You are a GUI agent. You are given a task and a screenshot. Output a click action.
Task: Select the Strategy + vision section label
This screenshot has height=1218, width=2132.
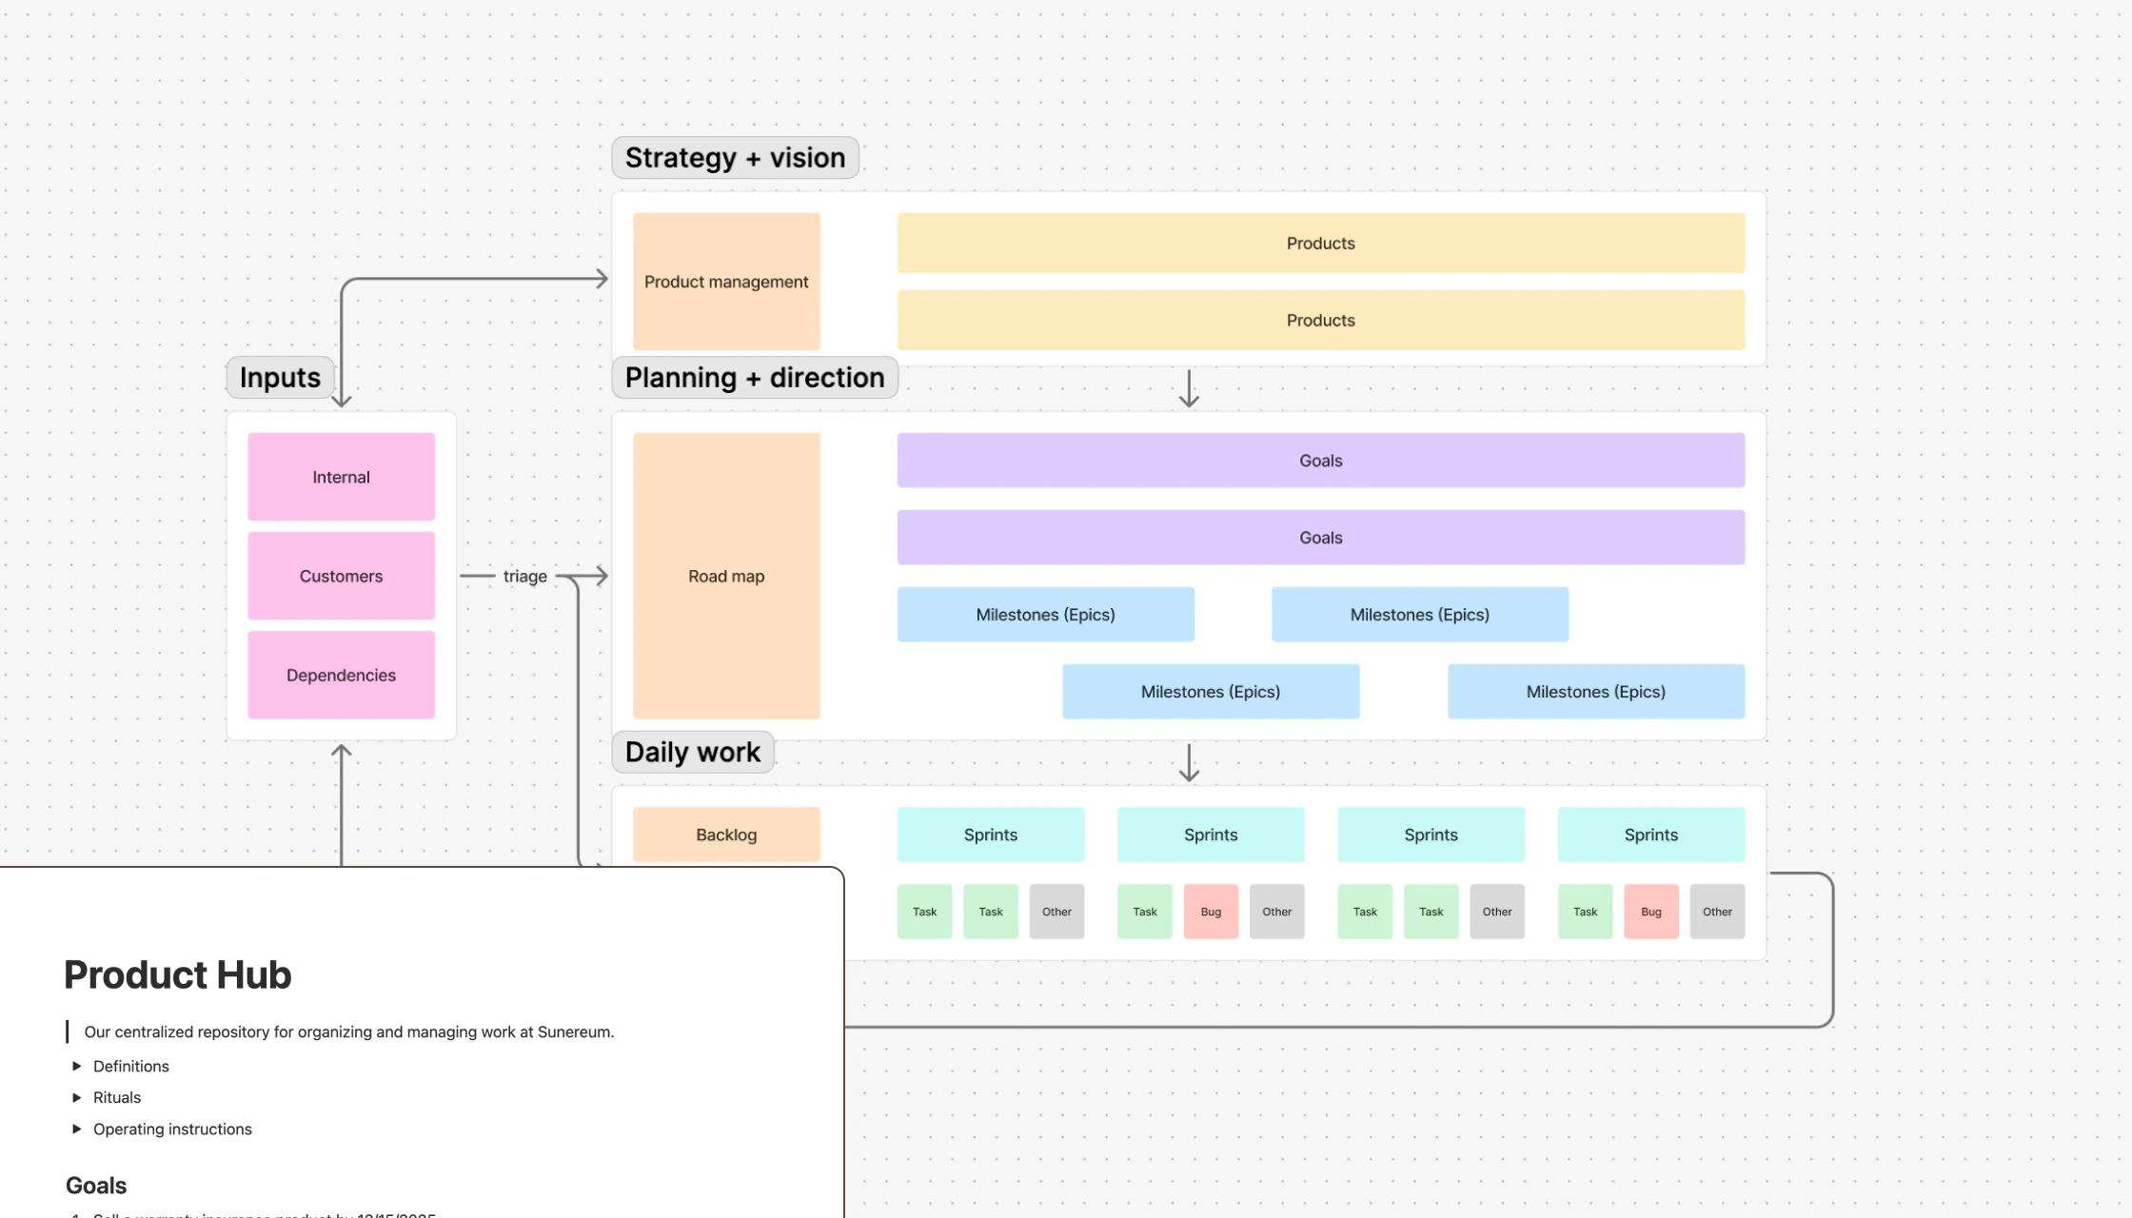pos(735,157)
